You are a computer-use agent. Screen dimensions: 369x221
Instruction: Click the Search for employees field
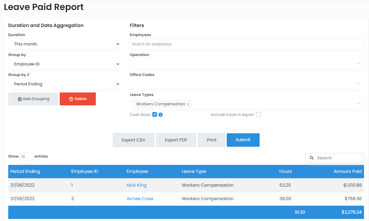coord(246,44)
